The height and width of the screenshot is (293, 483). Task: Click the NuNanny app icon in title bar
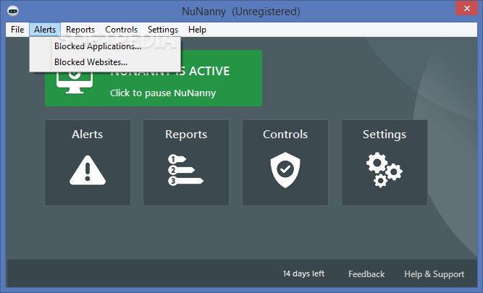pos(13,11)
